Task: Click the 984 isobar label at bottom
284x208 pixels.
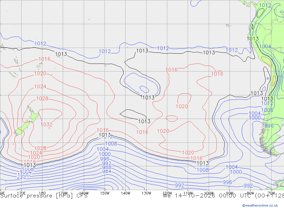Action: (x=107, y=171)
